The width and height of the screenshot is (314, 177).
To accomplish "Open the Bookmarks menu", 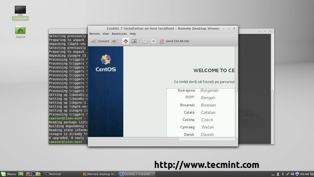I will (119, 34).
